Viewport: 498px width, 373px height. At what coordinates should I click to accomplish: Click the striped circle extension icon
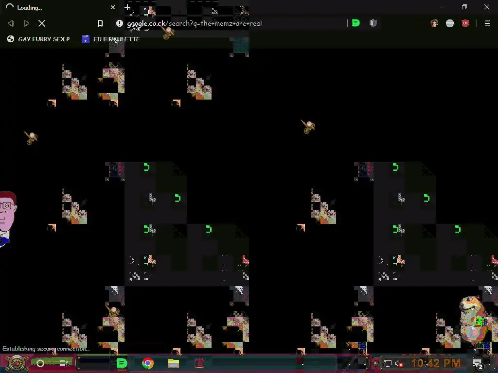450,23
